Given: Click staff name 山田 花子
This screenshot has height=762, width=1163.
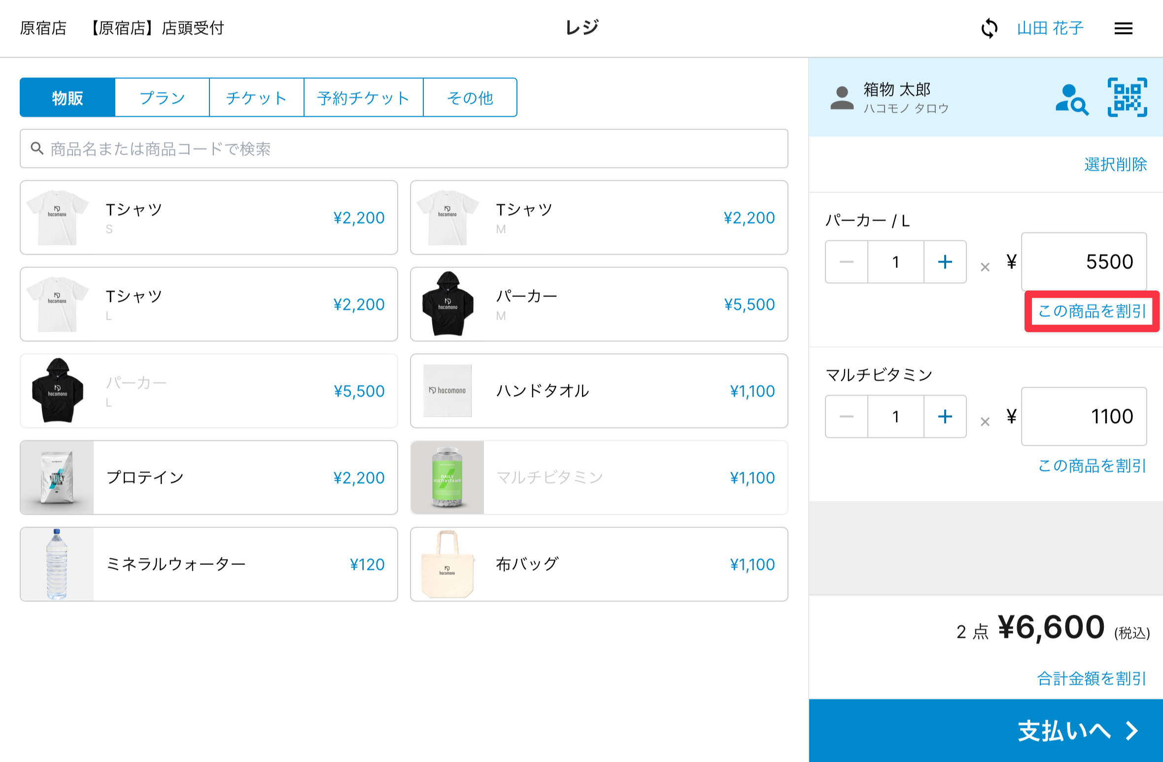Looking at the screenshot, I should click(1050, 29).
